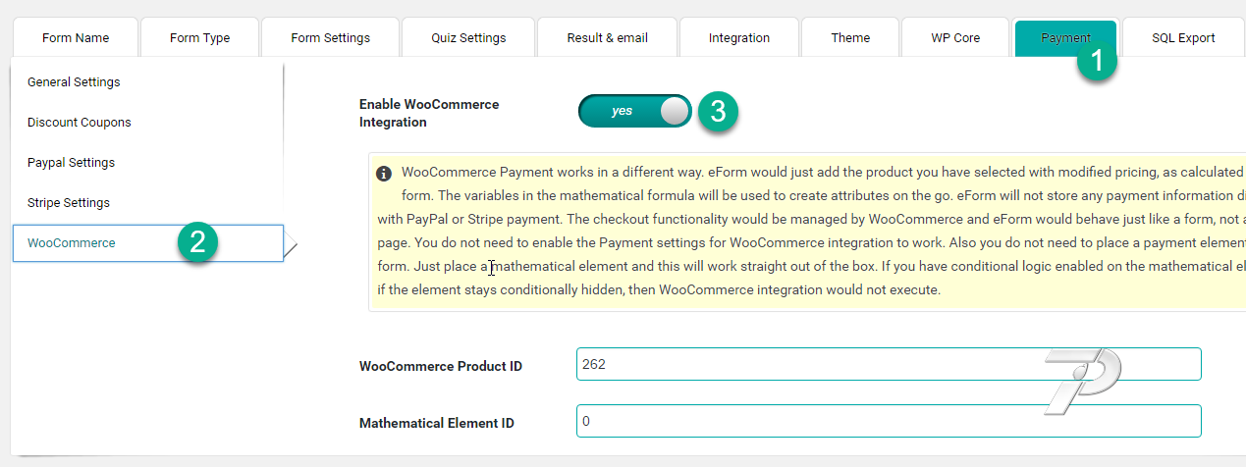The height and width of the screenshot is (467, 1246).
Task: Click the WooCommerce Product ID field
Action: coord(889,364)
